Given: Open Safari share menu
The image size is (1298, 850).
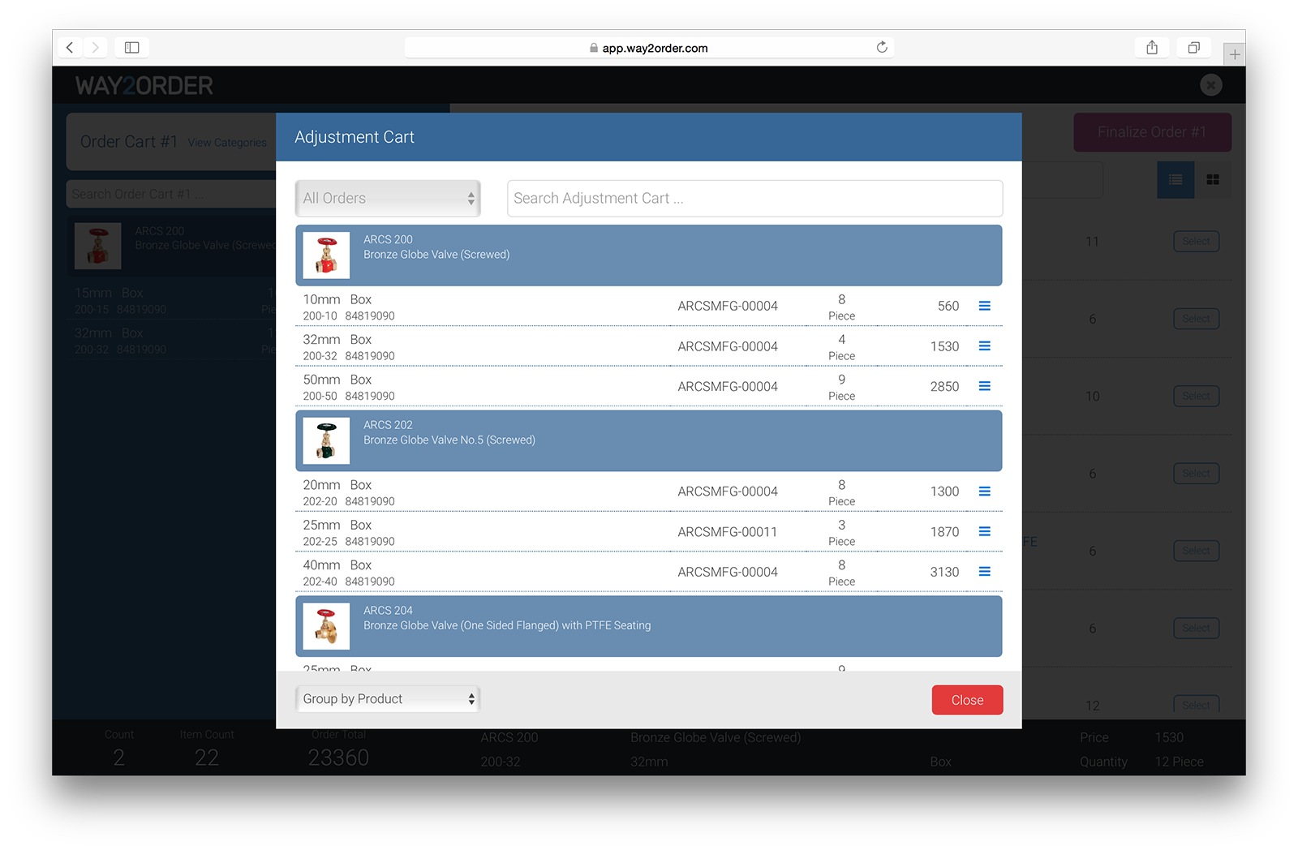Looking at the screenshot, I should click(1152, 48).
